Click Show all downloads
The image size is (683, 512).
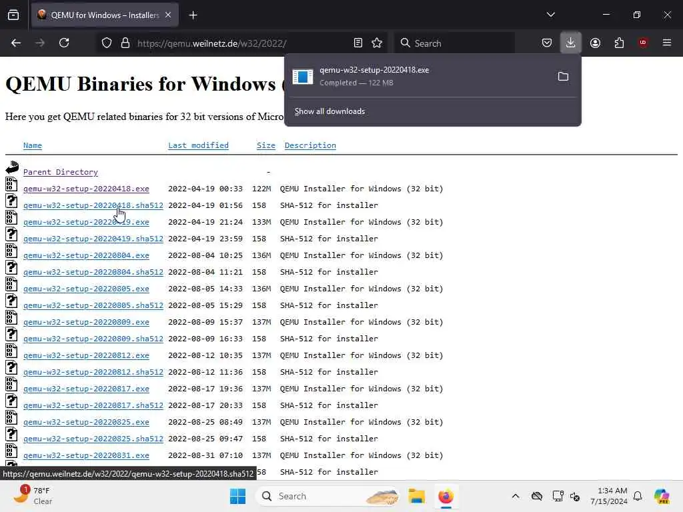(x=329, y=111)
